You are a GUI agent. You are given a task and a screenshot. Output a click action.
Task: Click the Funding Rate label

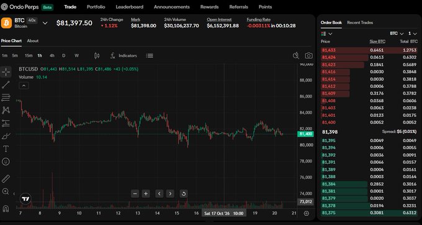259,20
